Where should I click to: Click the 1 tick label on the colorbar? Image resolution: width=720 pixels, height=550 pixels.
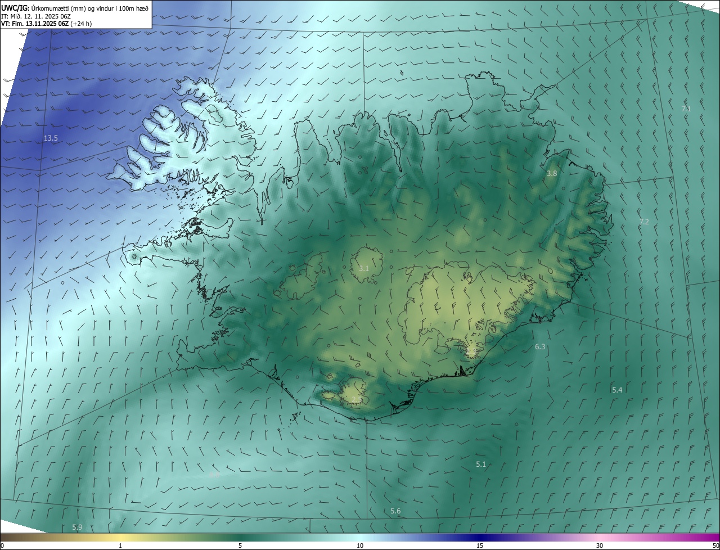click(120, 546)
